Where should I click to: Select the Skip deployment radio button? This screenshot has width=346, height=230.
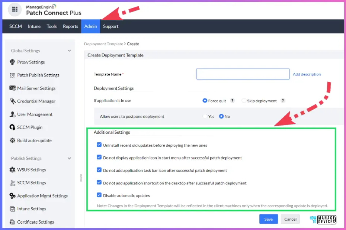click(244, 100)
